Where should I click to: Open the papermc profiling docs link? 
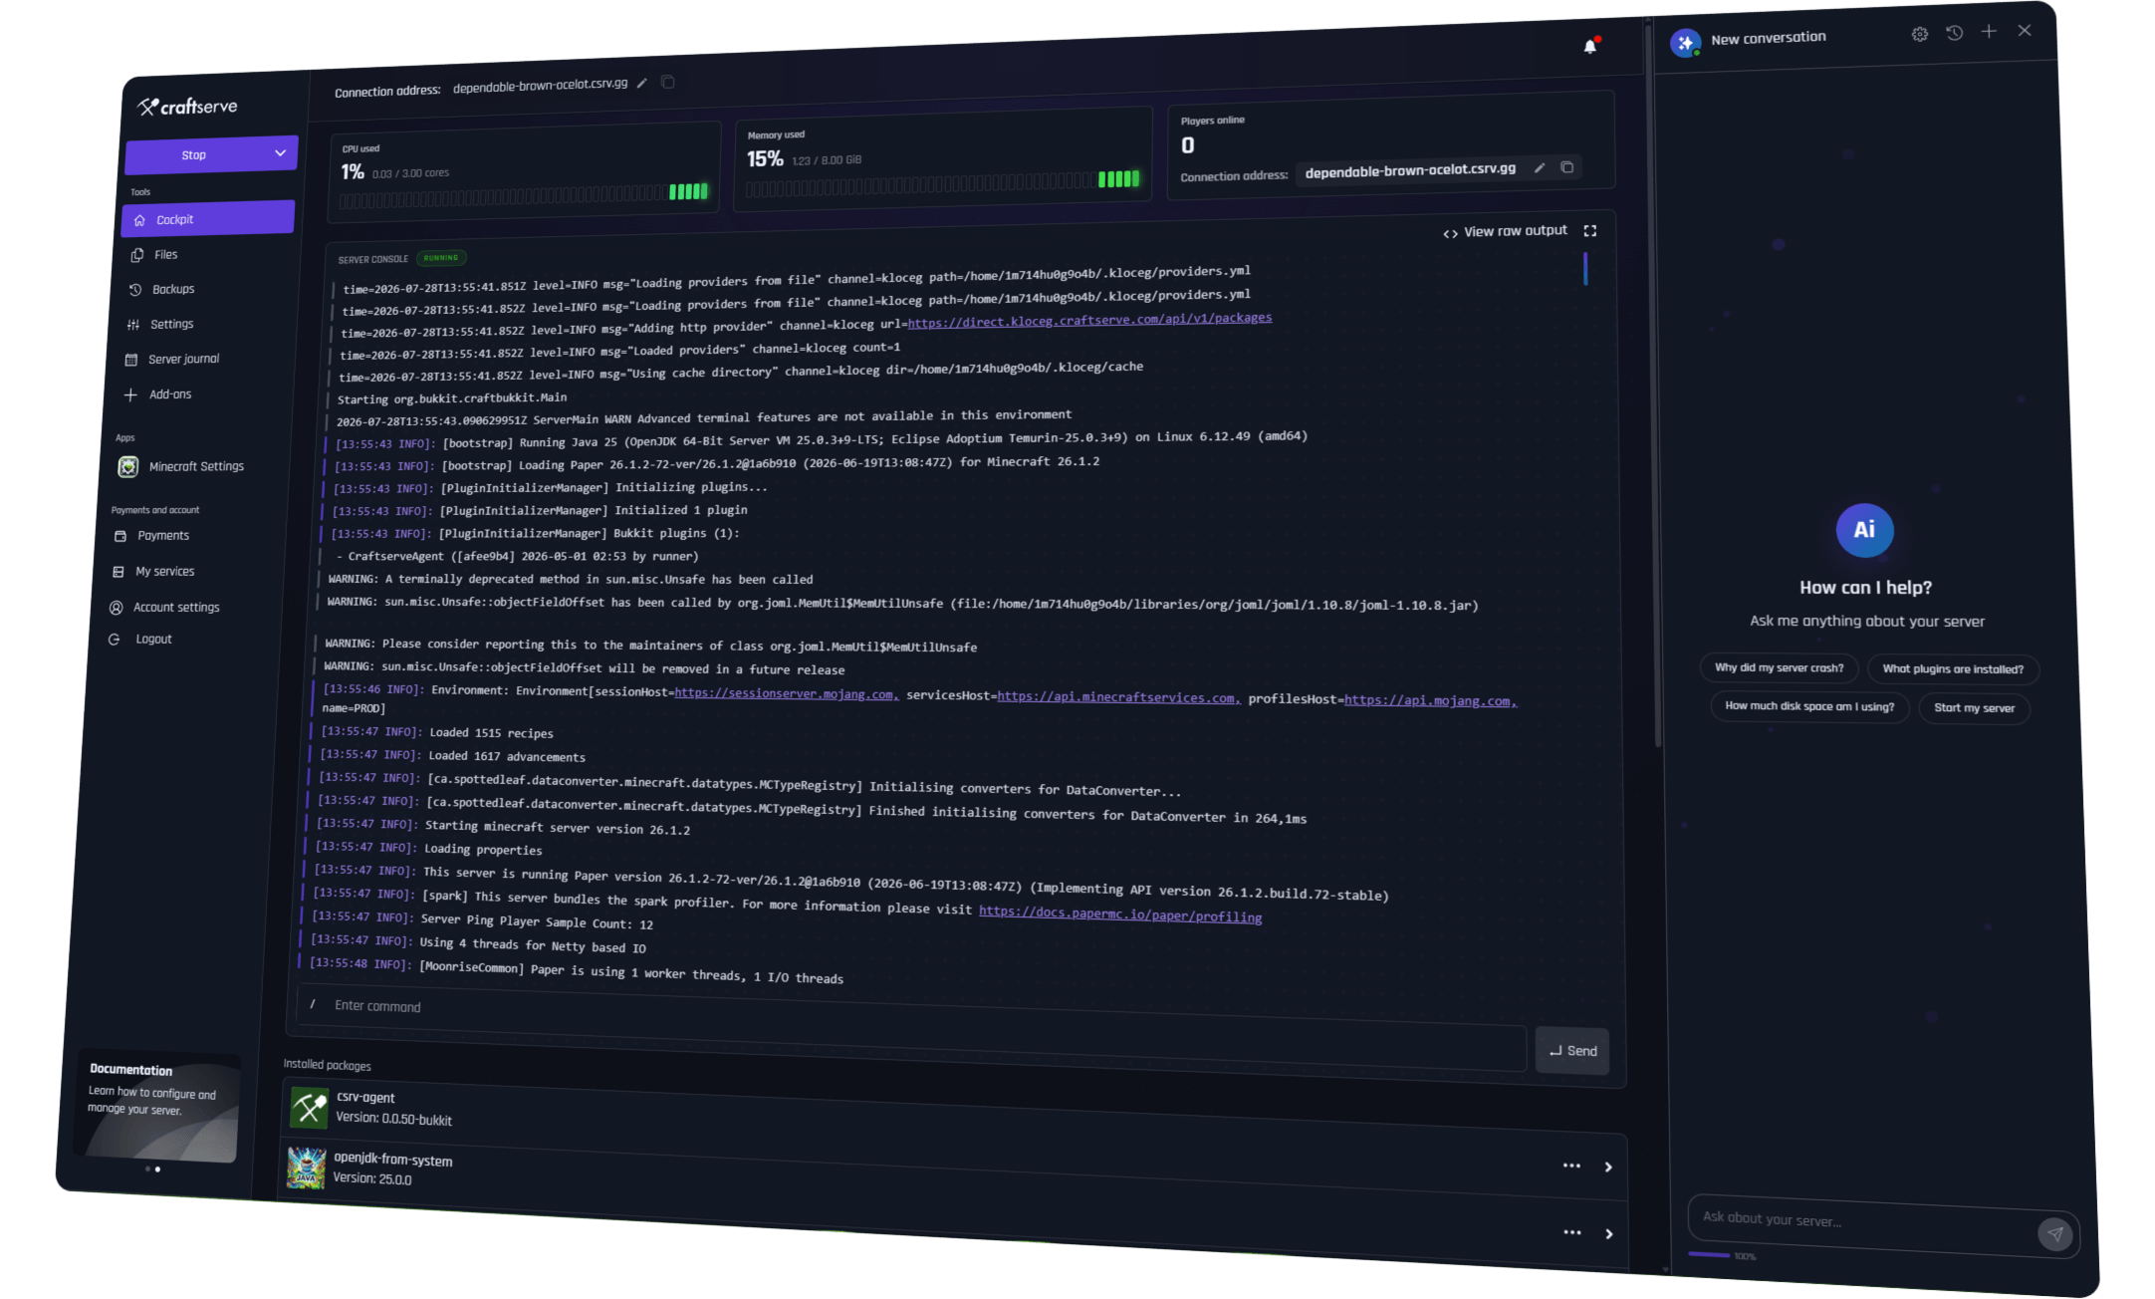tap(1120, 913)
